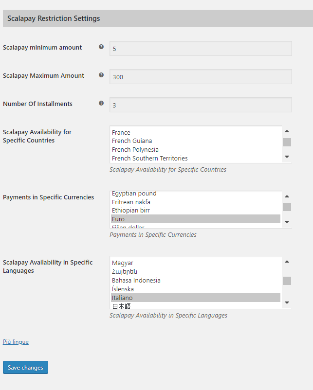313x390 pixels.
Task: Select Italiano in the languages list
Action: coord(196,298)
